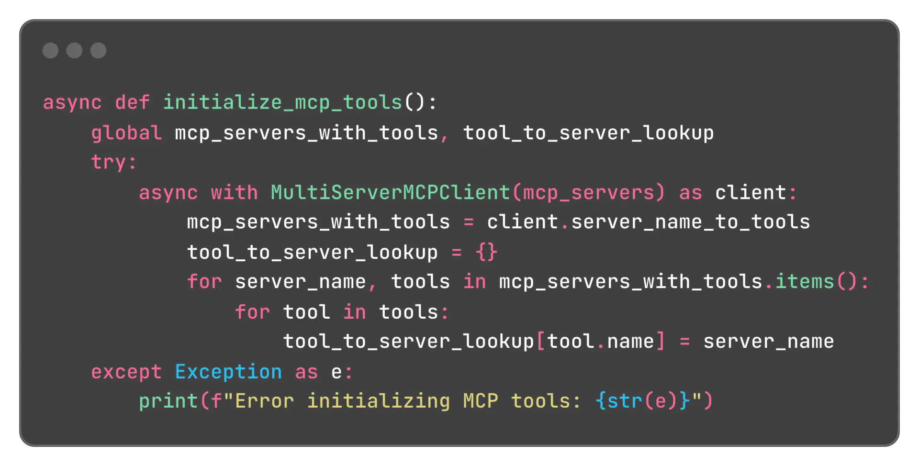Image resolution: width=919 pixels, height=466 pixels.
Task: Click the 'print' function call
Action: click(x=168, y=401)
